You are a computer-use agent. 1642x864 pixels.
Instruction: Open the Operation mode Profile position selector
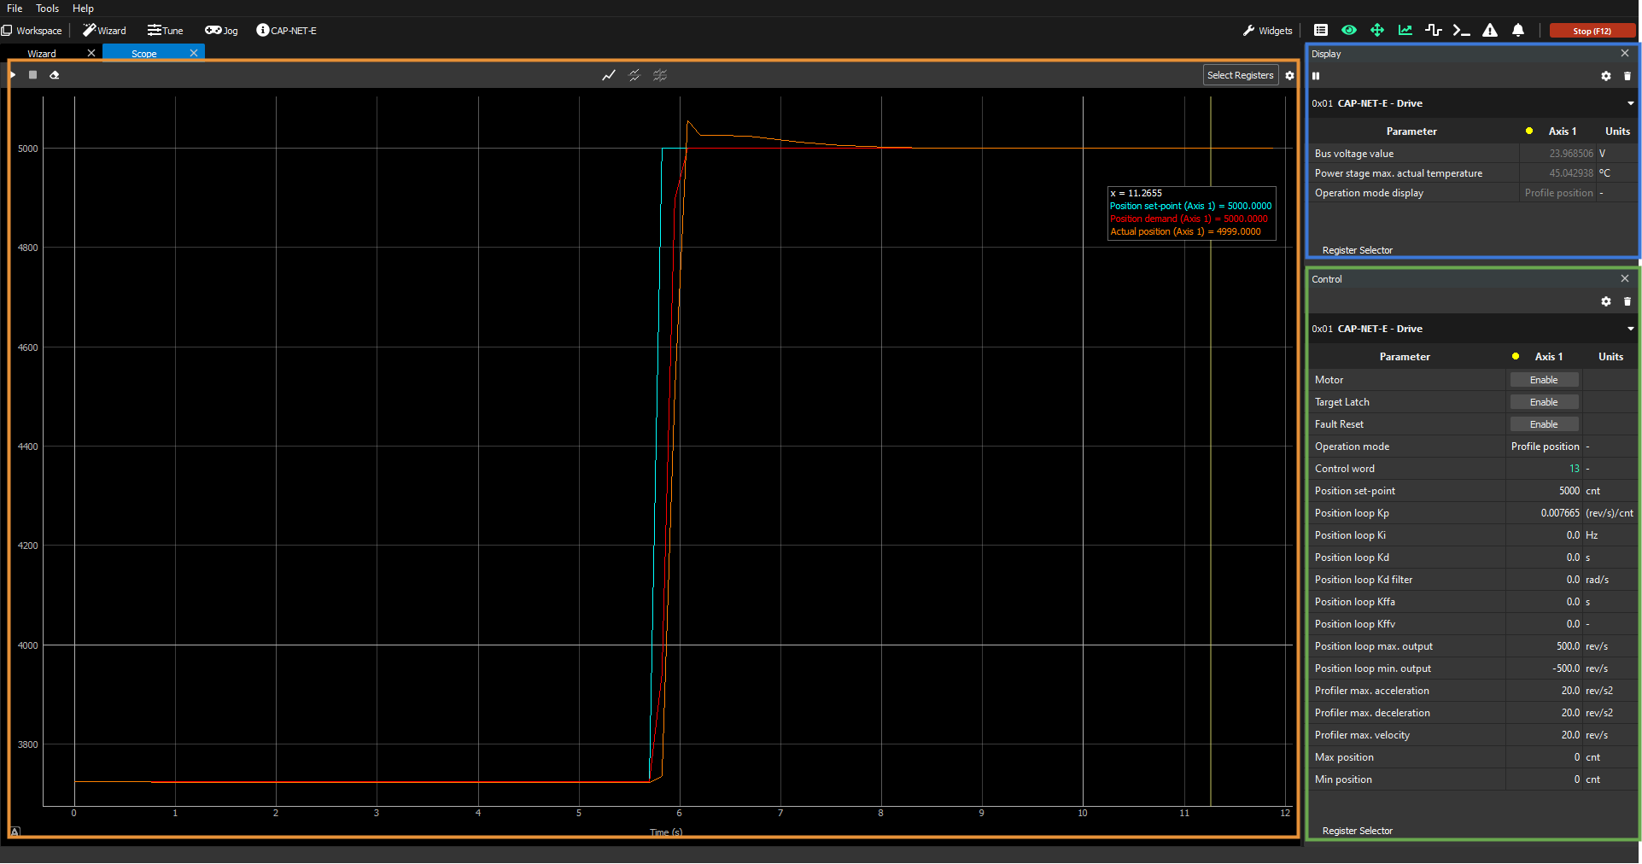(1545, 447)
